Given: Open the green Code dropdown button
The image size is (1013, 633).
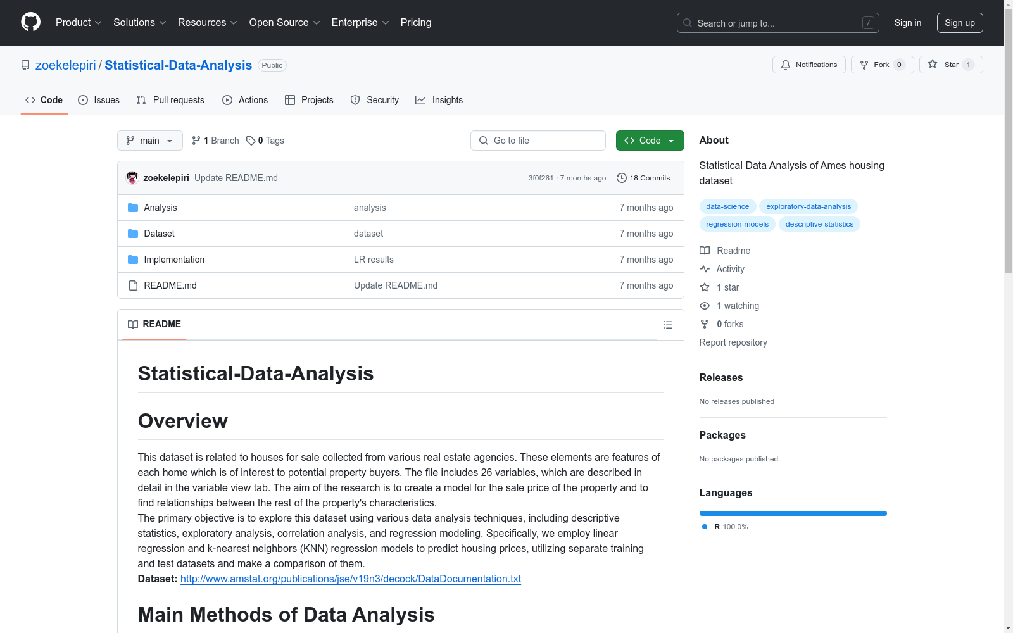Looking at the screenshot, I should [x=650, y=141].
